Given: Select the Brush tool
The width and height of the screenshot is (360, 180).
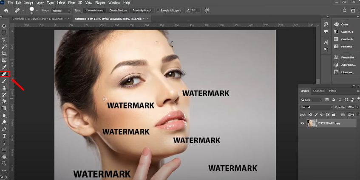Looking at the screenshot, I should (x=4, y=81).
